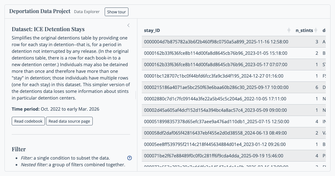Click the Data Explorer label
Viewport: 335px width, 176px height.
[x=87, y=12]
